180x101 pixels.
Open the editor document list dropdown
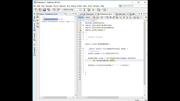pyautogui.click(x=144, y=14)
